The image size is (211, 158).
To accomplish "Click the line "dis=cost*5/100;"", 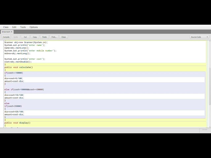I will 14,78.
